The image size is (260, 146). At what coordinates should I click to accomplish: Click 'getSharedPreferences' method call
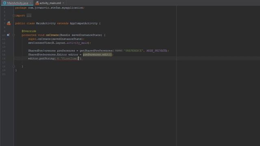pos(96,51)
